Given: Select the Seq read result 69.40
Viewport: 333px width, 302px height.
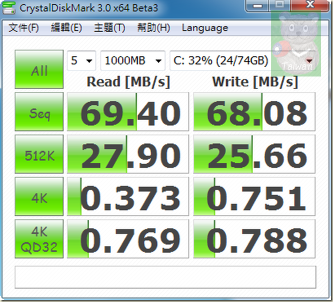Looking at the screenshot, I should [x=128, y=111].
